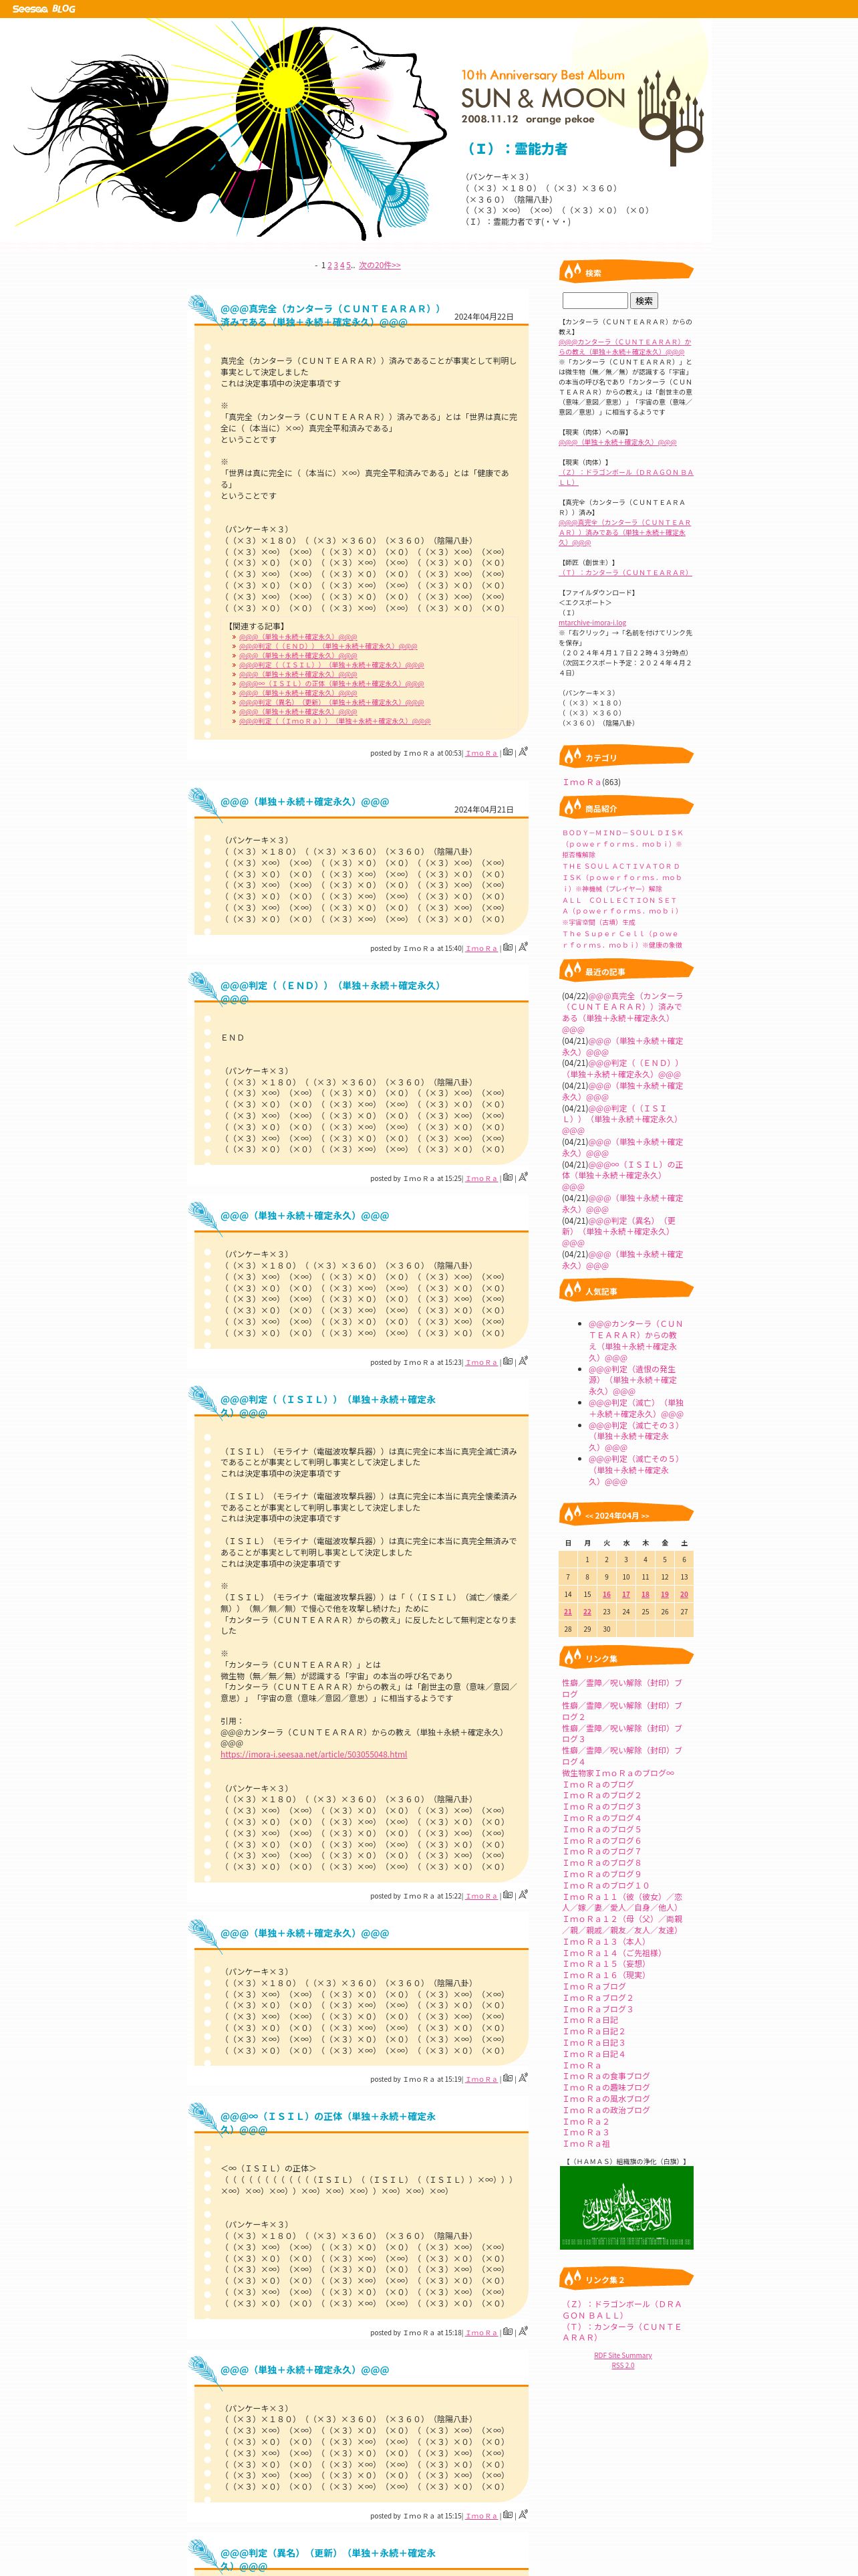Select calendar day 17

coord(626,1594)
